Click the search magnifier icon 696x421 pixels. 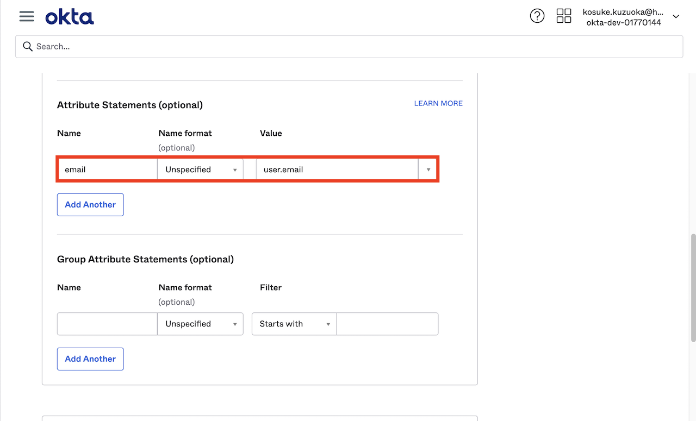pyautogui.click(x=28, y=47)
